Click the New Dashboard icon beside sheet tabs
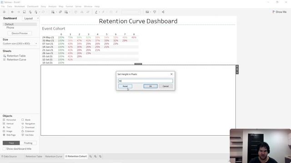 [x=95, y=156]
